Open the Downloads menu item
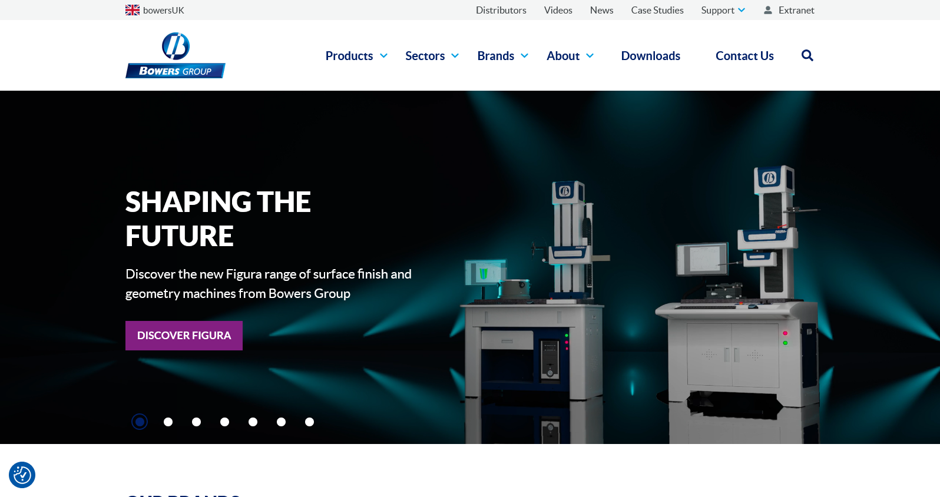The height and width of the screenshot is (497, 940). (650, 56)
